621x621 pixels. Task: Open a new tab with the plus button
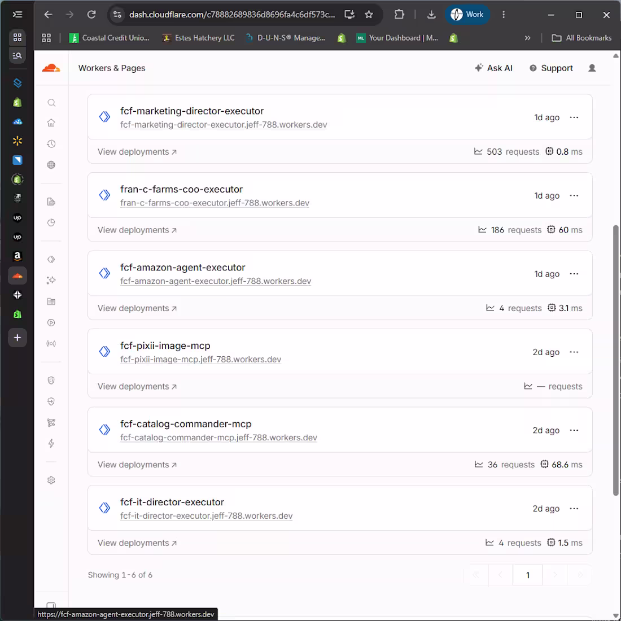(18, 338)
